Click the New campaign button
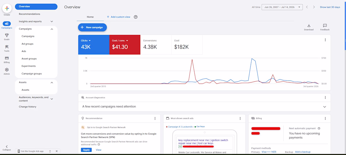This screenshot has height=155, width=346. tap(92, 27)
